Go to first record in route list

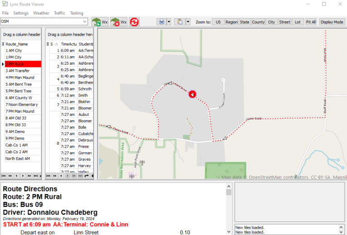[x=4, y=176]
